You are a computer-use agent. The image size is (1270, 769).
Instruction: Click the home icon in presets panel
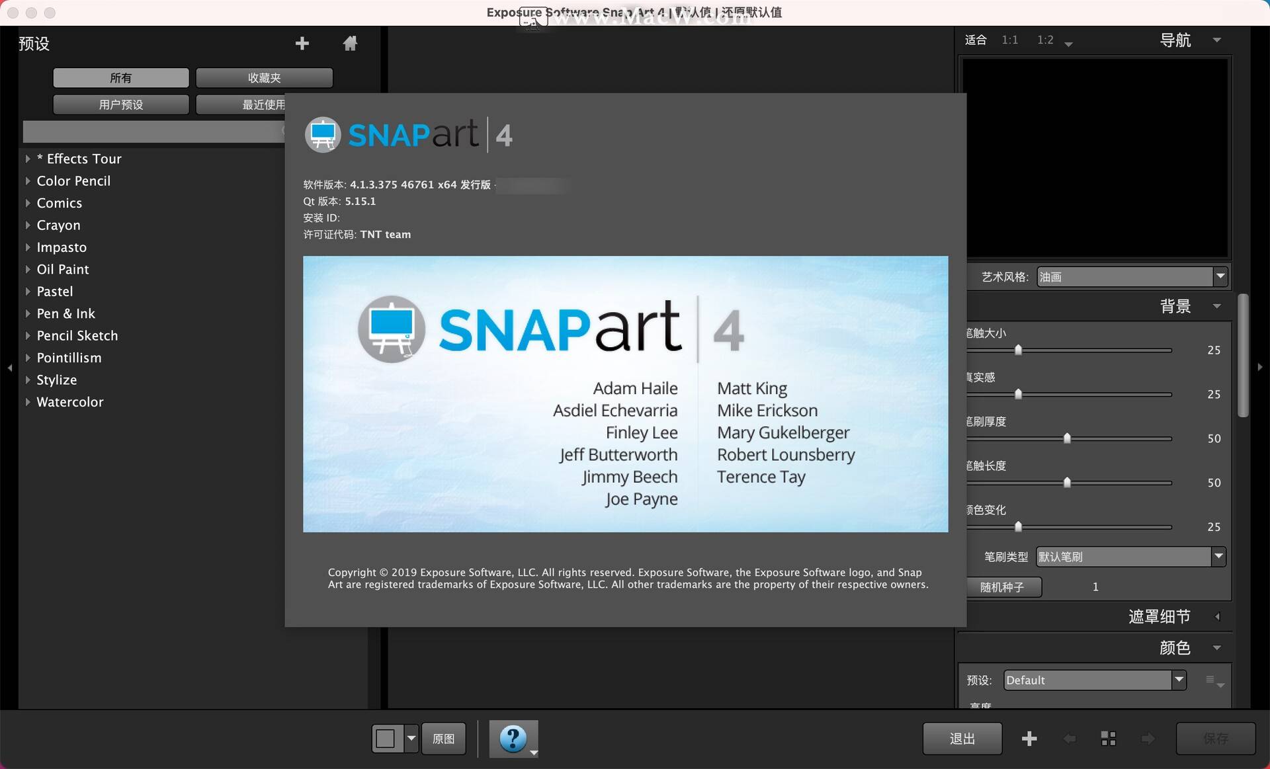pyautogui.click(x=350, y=44)
